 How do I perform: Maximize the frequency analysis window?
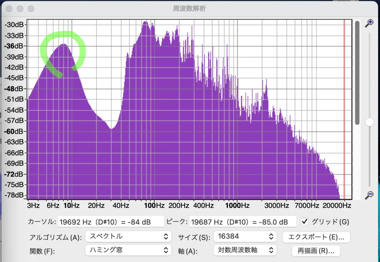point(31,9)
